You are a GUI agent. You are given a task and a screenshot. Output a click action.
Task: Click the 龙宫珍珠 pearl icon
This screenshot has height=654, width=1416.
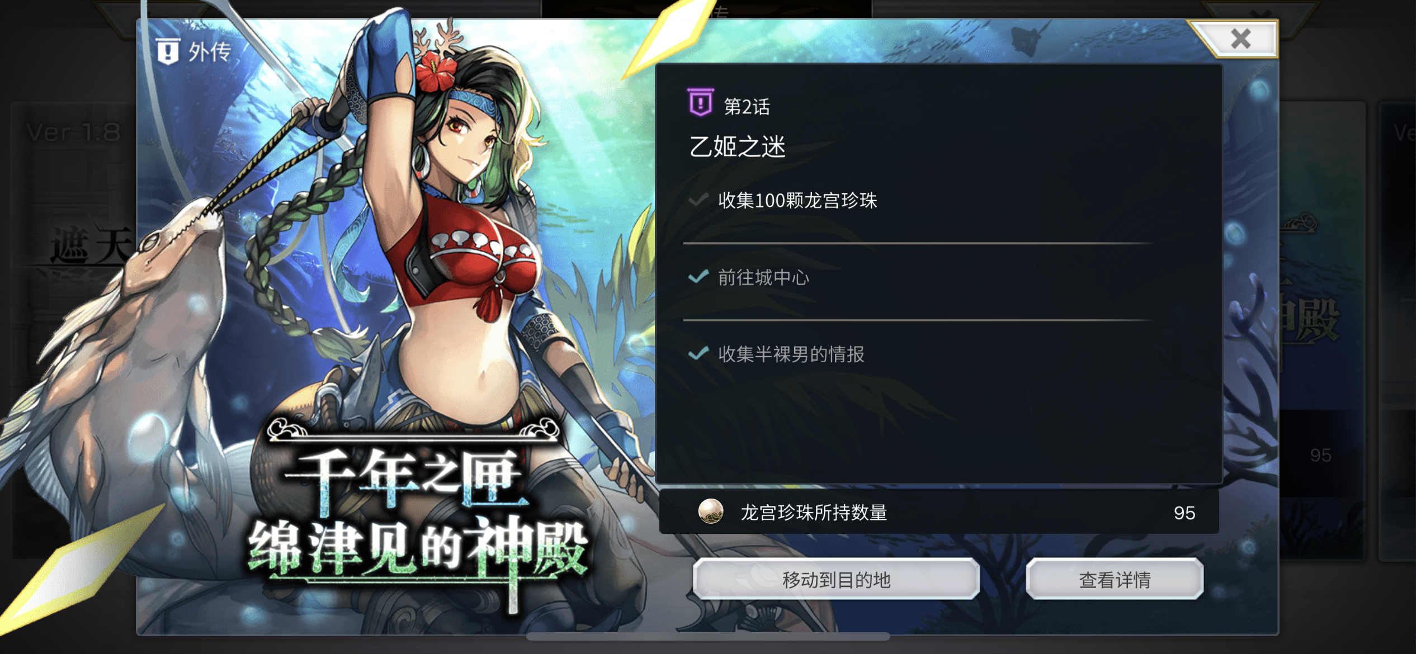[x=711, y=511]
